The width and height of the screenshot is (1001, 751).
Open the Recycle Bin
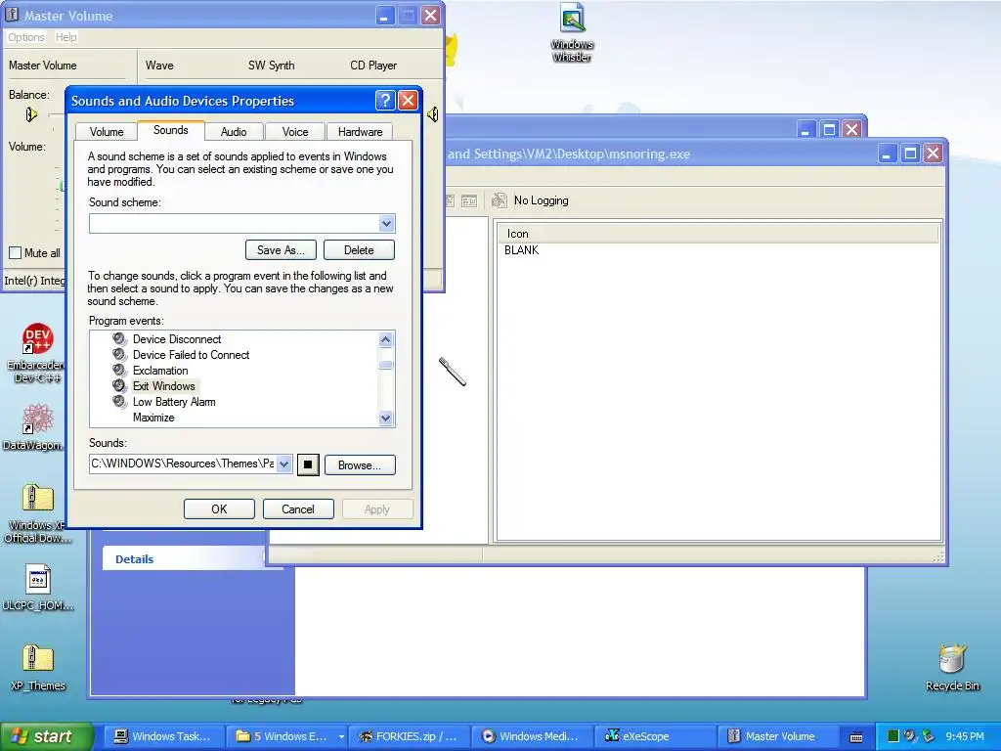(952, 667)
